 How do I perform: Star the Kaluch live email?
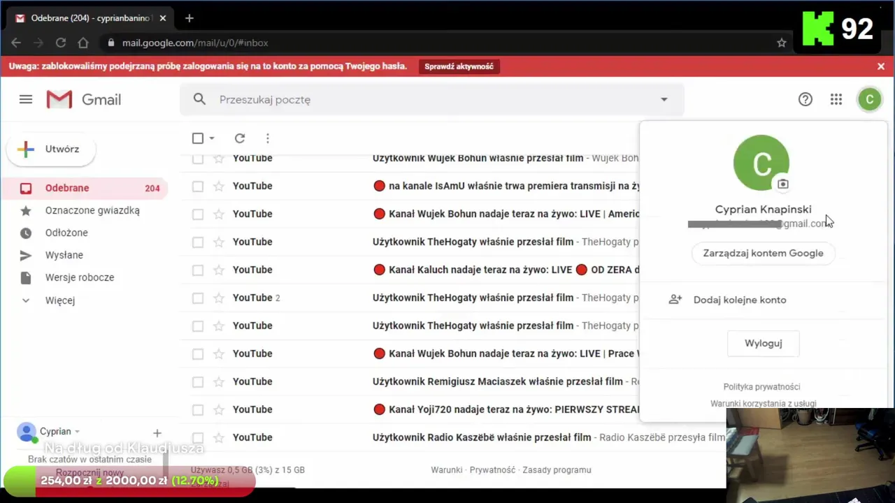pyautogui.click(x=219, y=270)
